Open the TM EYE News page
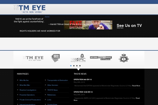 click(52, 90)
